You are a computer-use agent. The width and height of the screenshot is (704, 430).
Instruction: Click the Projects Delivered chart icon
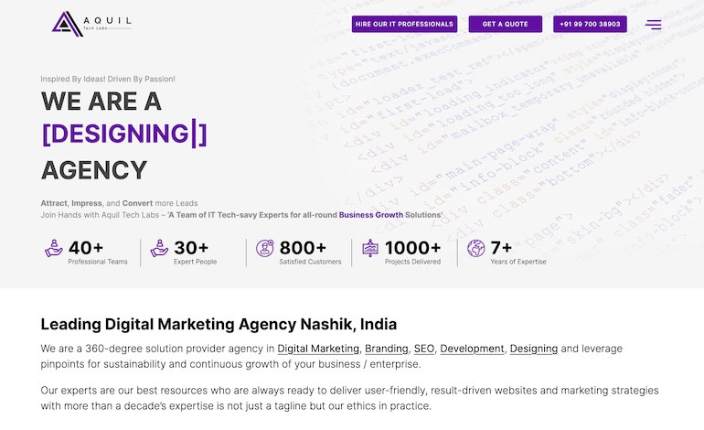[370, 248]
